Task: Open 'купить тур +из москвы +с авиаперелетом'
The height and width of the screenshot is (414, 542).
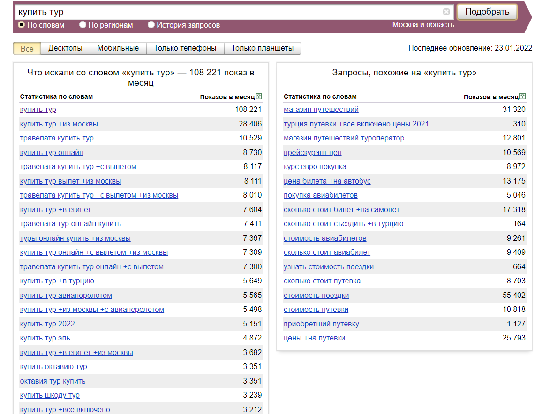Action: 92,310
